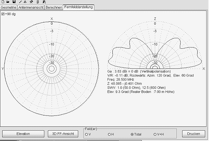Click the calculator icon in toolbar
The image size is (209, 141).
point(38,2)
